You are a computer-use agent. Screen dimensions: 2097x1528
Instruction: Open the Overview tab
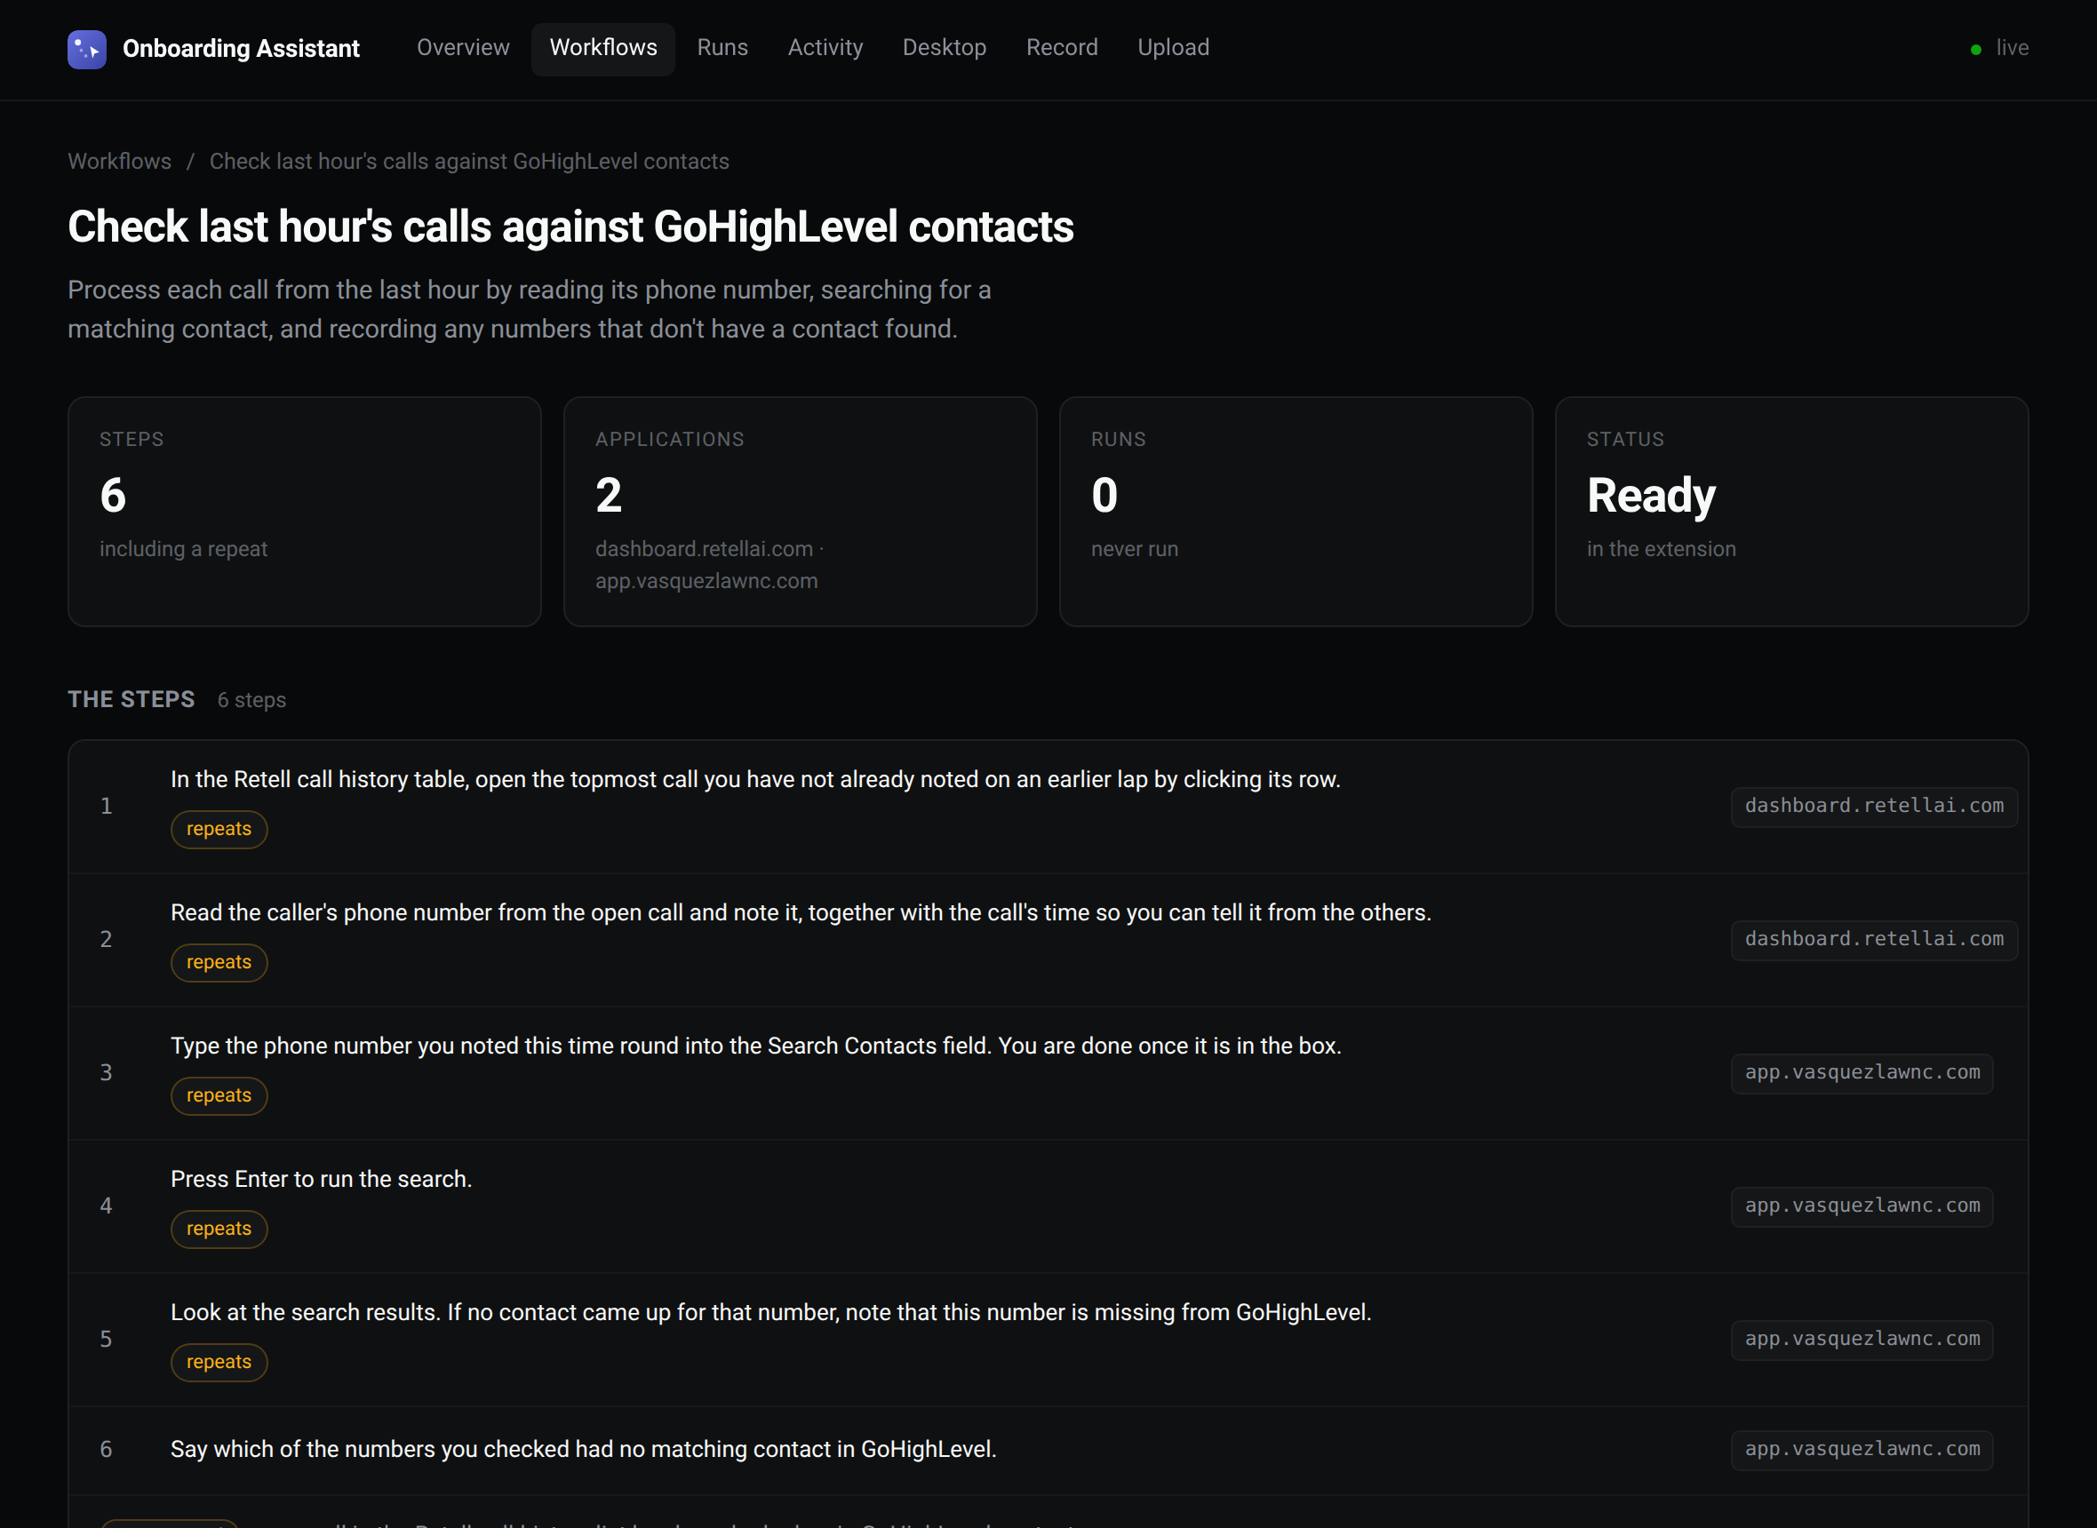pyautogui.click(x=463, y=48)
